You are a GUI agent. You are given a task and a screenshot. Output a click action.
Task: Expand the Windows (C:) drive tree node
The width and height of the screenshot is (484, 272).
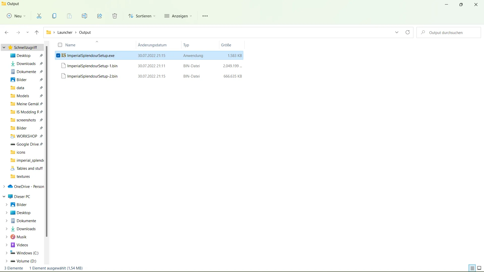click(7, 253)
